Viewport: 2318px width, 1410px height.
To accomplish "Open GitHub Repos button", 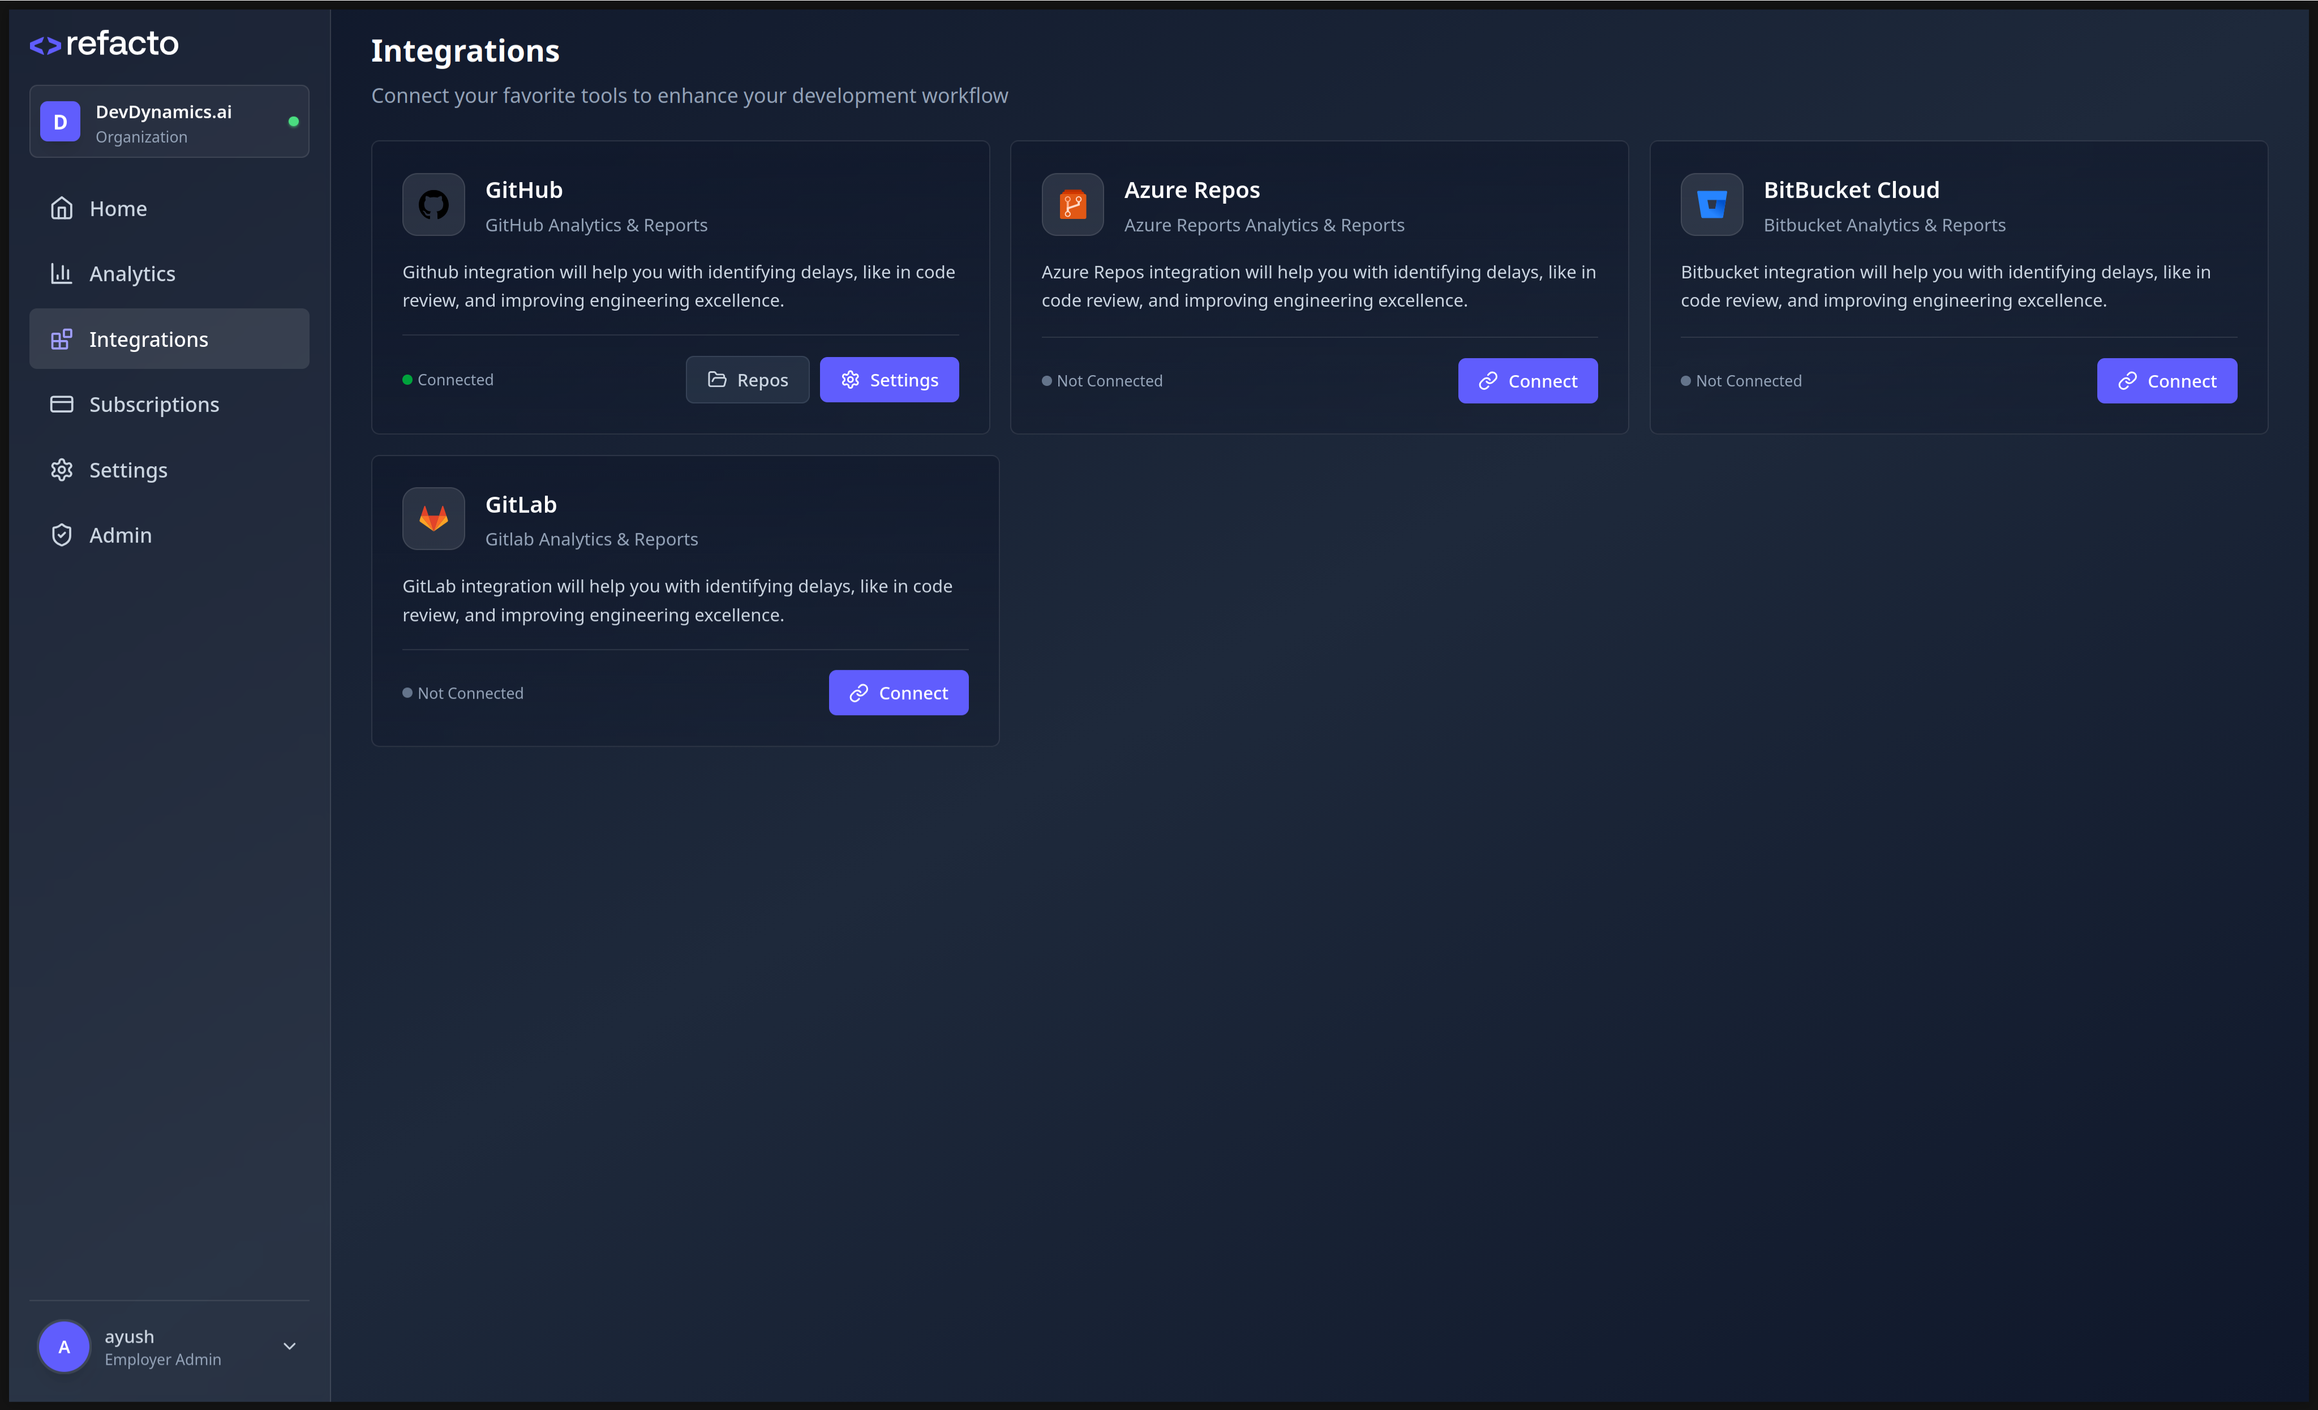I will click(747, 380).
